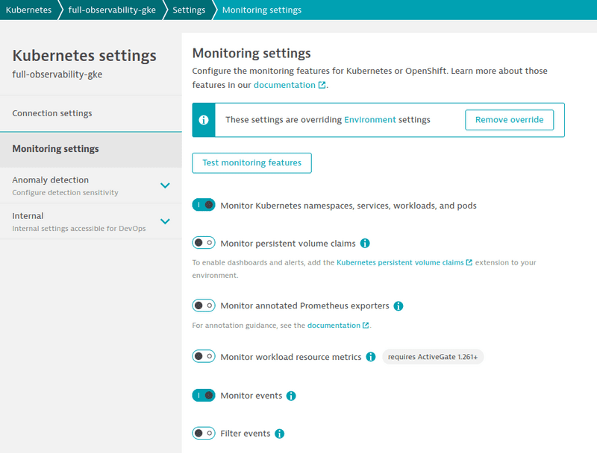Click info icon beside Filter events

click(279, 434)
